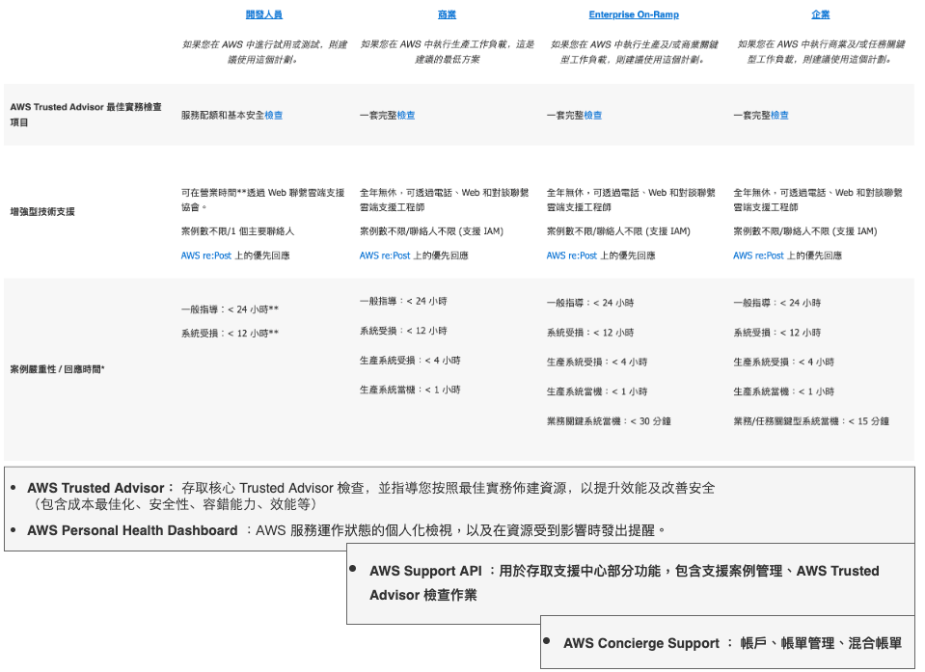
Task: Open the 商業 plan link
Action: (449, 15)
